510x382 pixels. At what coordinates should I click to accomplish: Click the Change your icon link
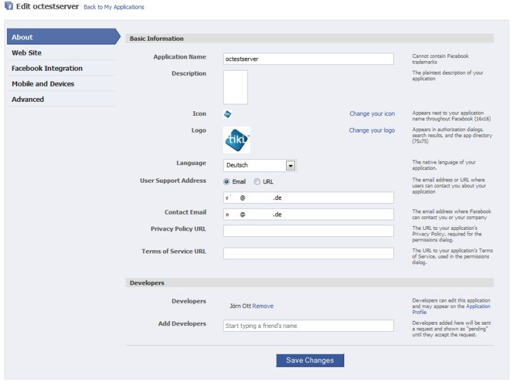pos(372,114)
